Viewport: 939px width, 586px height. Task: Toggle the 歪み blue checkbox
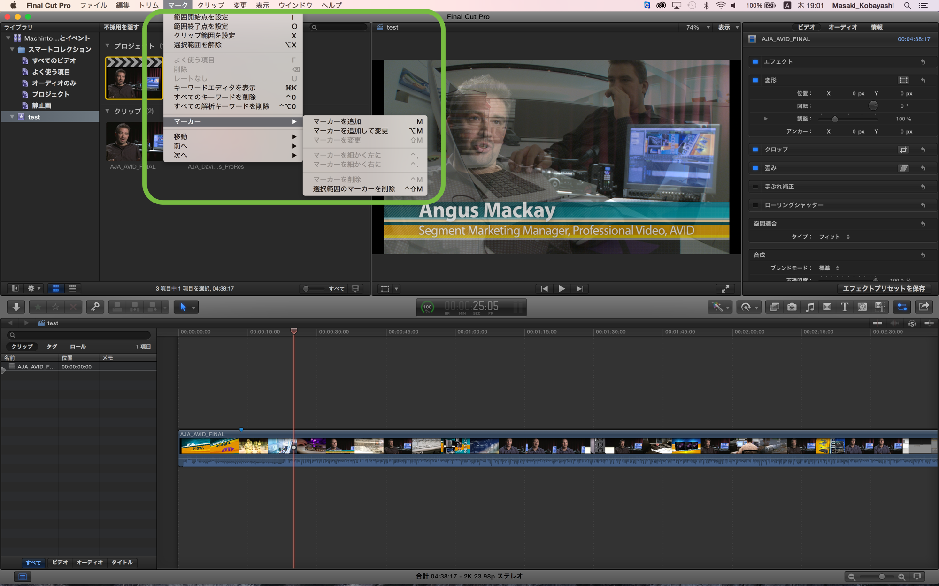[755, 168]
